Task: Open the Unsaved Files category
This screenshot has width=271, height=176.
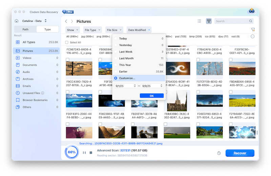Action: pos(37,93)
